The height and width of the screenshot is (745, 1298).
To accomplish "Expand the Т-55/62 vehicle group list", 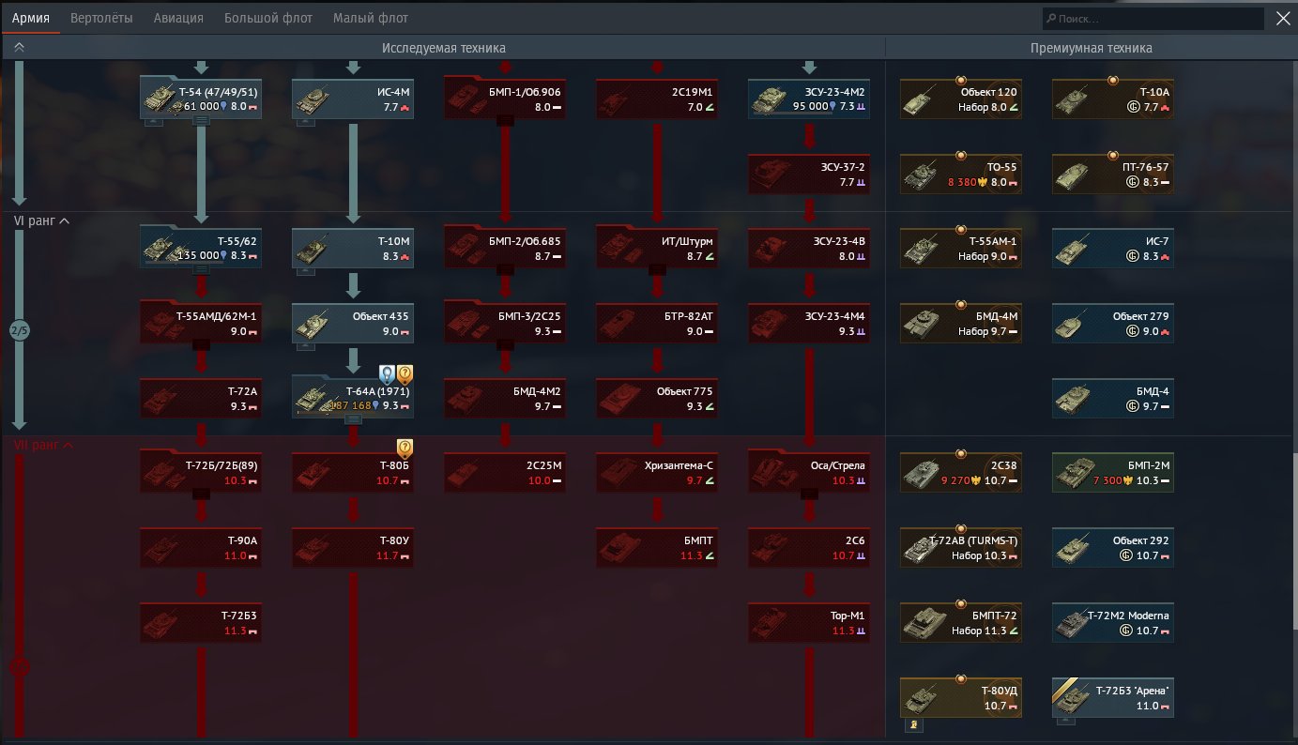I will 201,269.
